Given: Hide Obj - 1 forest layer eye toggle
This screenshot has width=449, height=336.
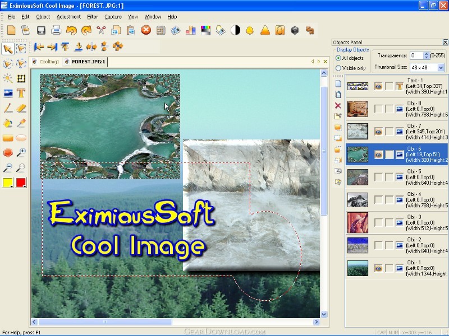Looking at the screenshot, I should 378,268.
